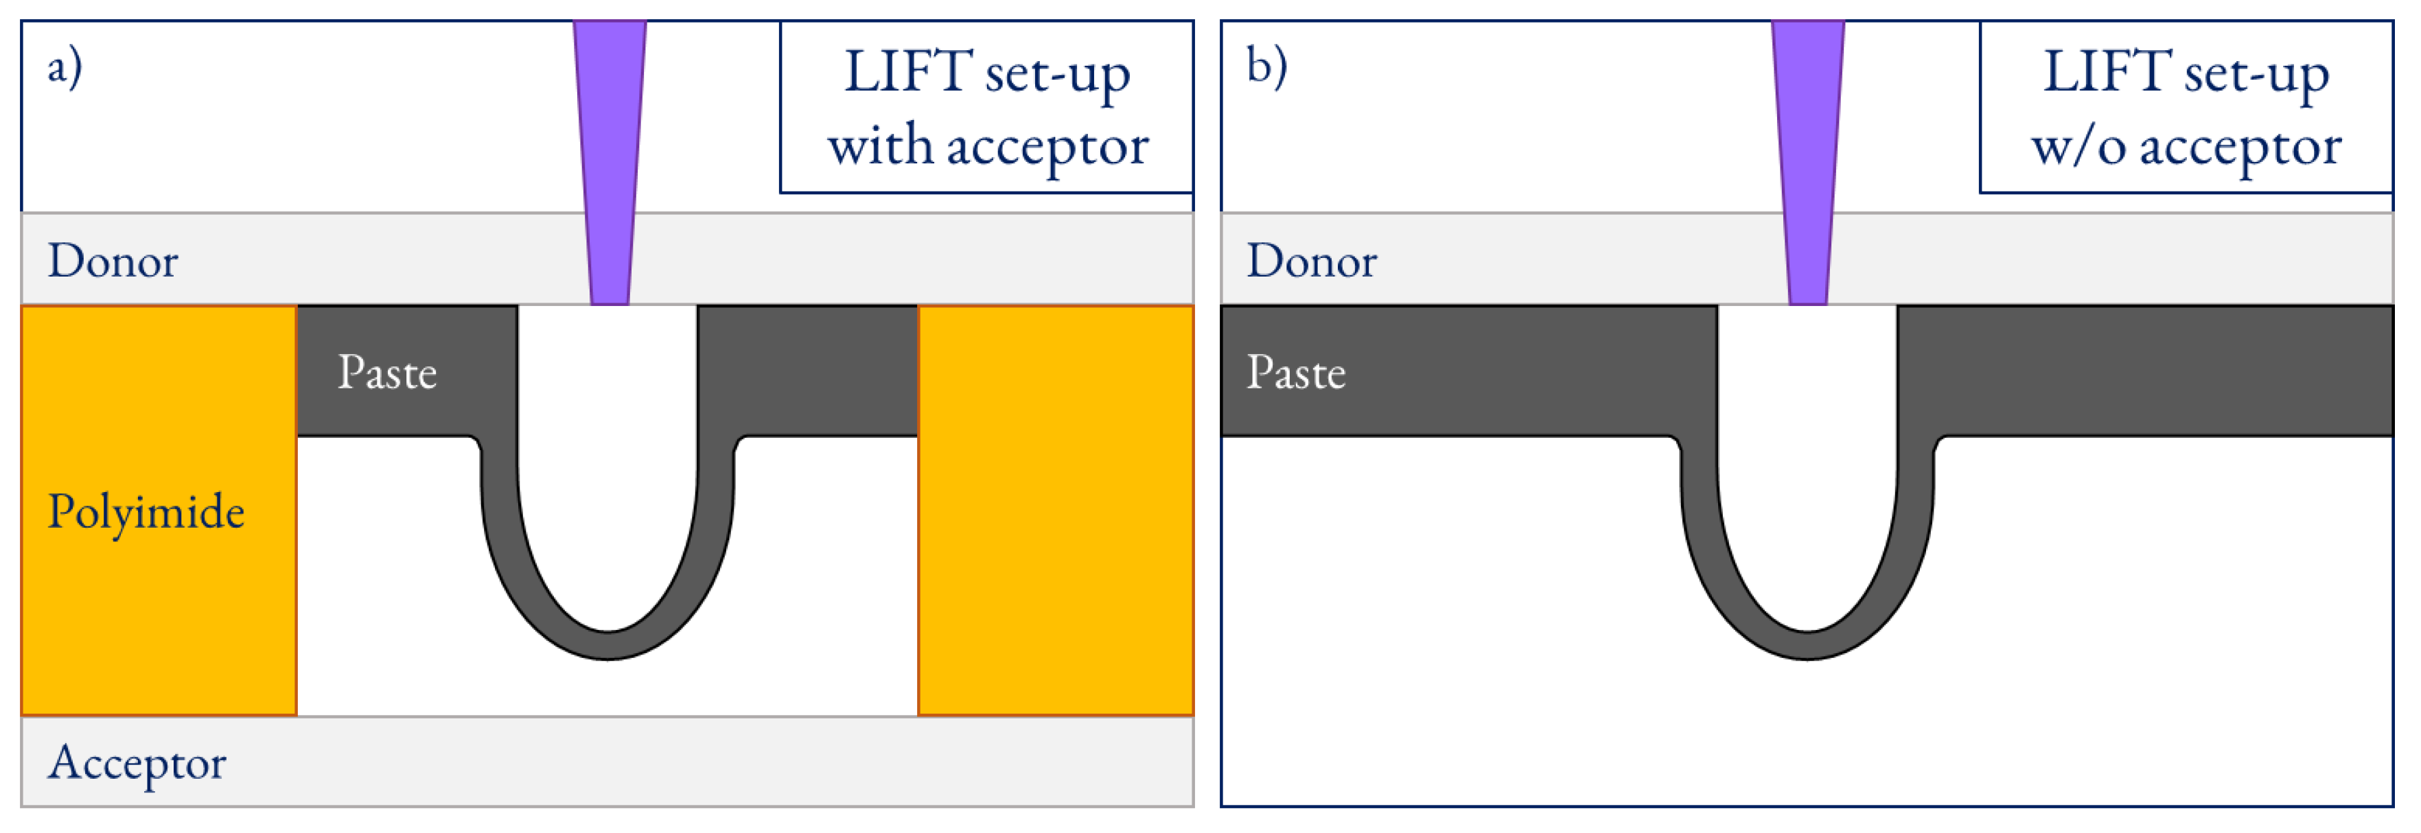This screenshot has width=2421, height=833.
Task: Click the white Paste label in panel b
Action: (x=1296, y=373)
